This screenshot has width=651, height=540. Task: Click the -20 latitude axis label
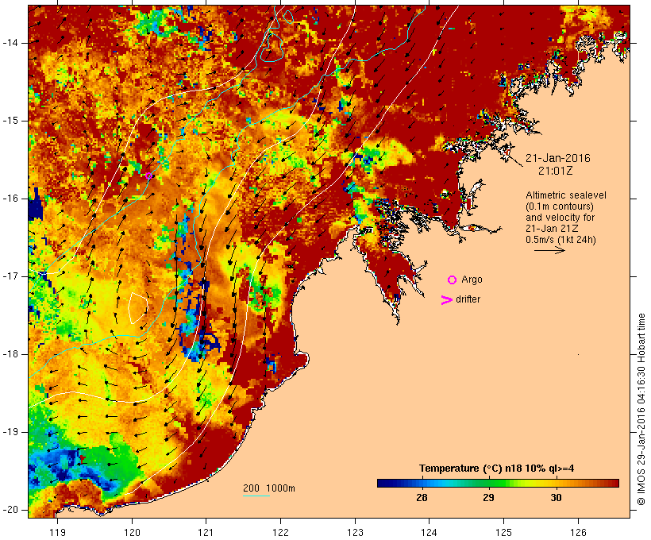pos(10,510)
